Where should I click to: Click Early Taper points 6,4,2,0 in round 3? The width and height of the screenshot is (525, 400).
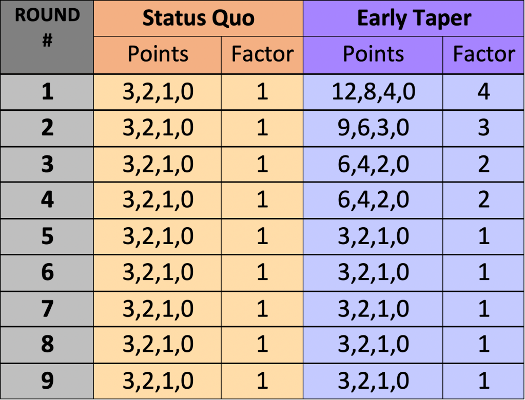373,164
